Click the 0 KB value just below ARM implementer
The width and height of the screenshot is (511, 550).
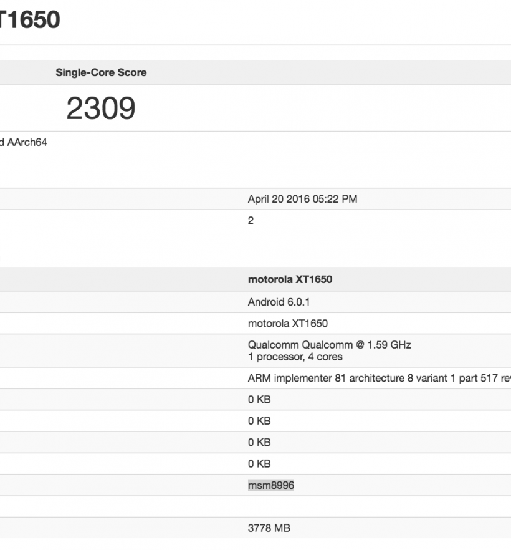(x=259, y=400)
